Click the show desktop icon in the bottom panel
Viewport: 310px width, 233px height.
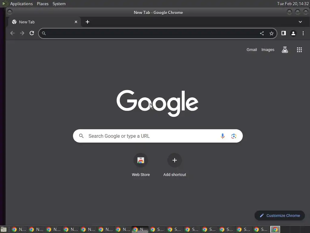coord(4,229)
